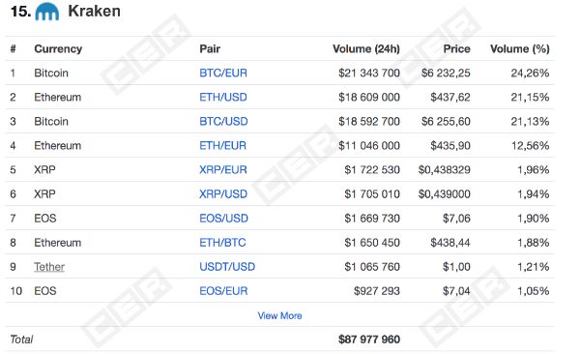Open the ETH/USD pair link
Image resolution: width=581 pixels, height=354 pixels.
(223, 97)
